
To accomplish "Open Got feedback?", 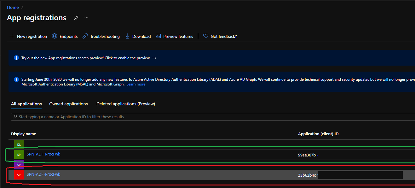I will [x=220, y=36].
